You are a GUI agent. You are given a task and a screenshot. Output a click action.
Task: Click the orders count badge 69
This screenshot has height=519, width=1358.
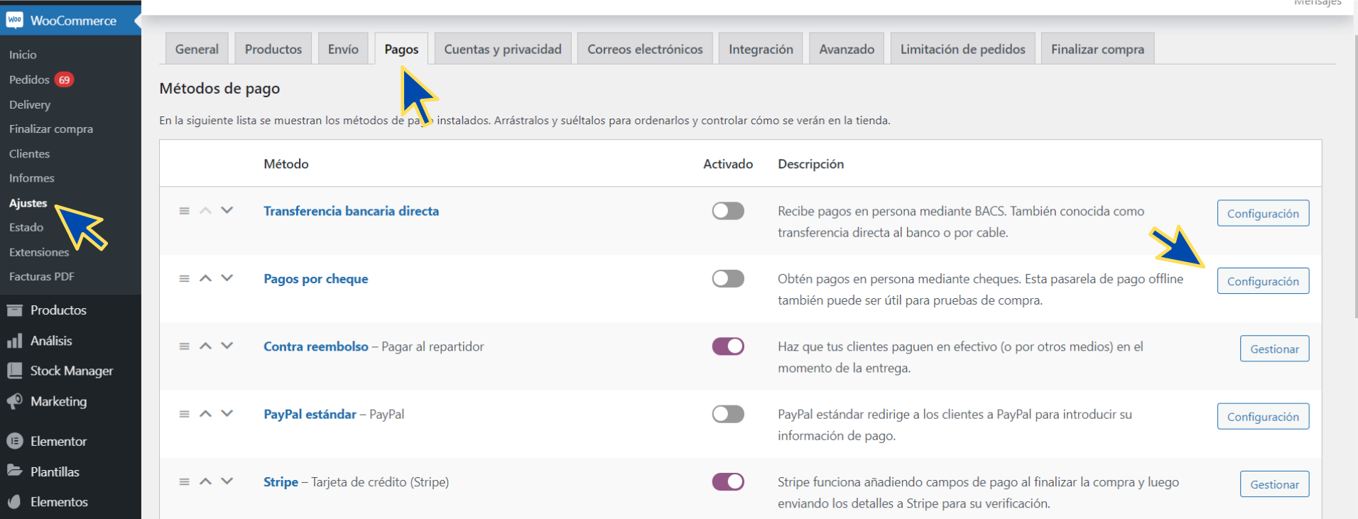tap(64, 80)
